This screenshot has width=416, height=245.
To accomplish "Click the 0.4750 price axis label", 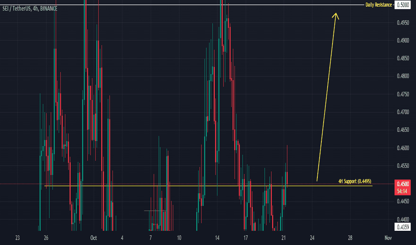I will [403, 94].
